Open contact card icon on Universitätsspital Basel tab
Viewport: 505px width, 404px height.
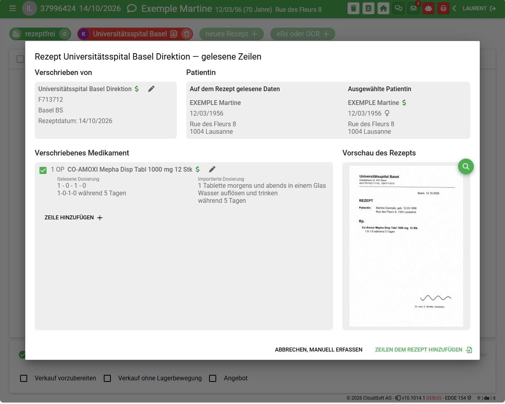[x=174, y=34]
